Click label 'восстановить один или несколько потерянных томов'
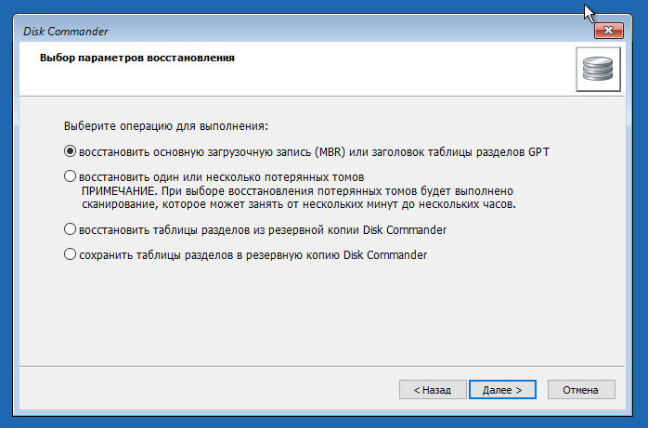 tap(222, 177)
